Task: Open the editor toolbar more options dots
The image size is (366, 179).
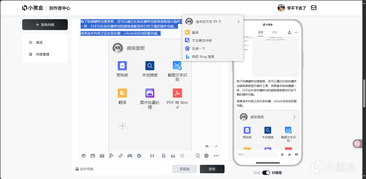Action: [x=216, y=156]
